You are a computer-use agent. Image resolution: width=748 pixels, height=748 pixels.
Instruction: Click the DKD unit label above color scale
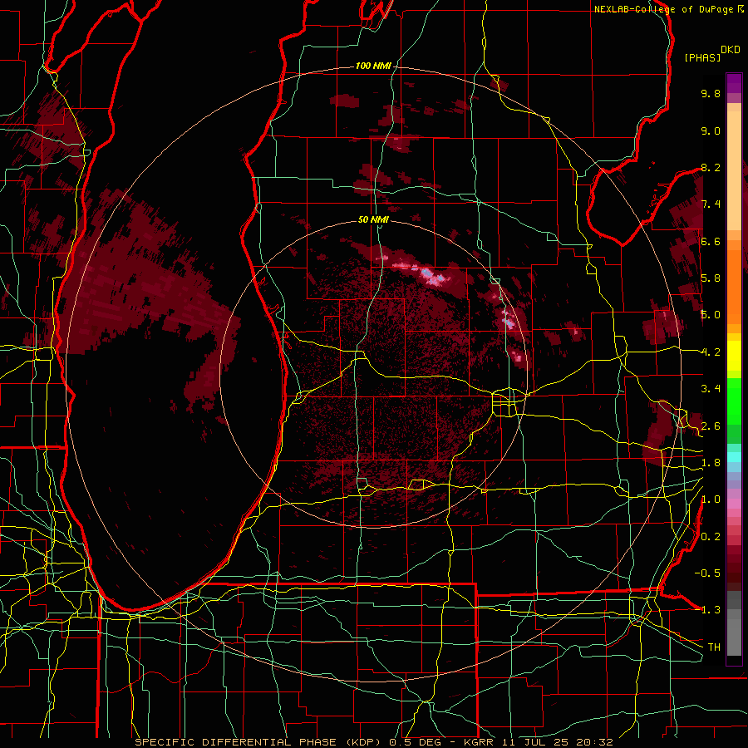point(731,50)
